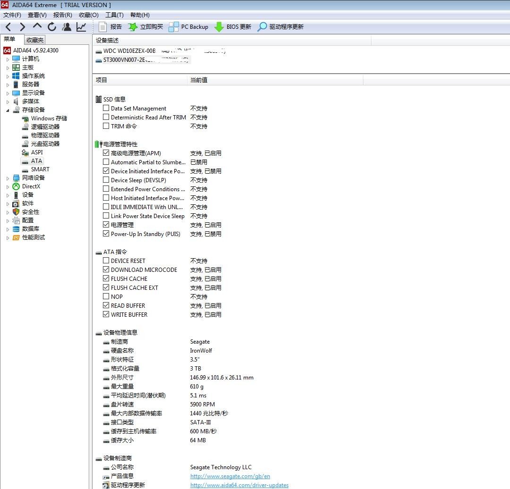Expand the 计算机 tree node

(x=8, y=59)
